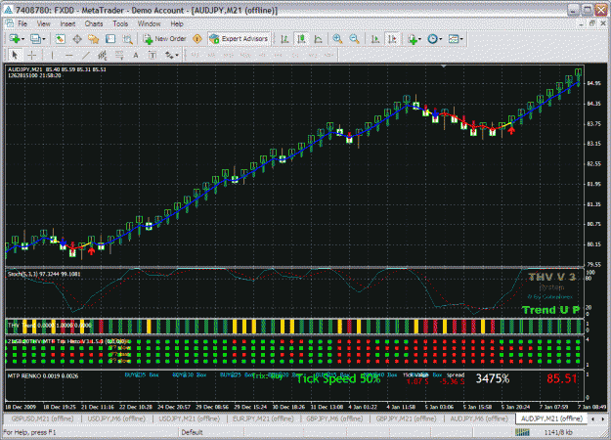Image resolution: width=611 pixels, height=440 pixels.
Task: Open the Charts menu
Action: click(94, 23)
